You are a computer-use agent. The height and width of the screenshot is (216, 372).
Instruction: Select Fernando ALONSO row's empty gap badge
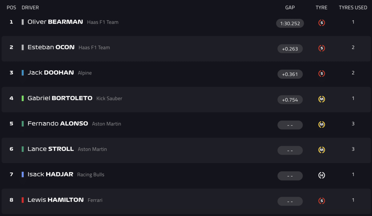(x=290, y=125)
